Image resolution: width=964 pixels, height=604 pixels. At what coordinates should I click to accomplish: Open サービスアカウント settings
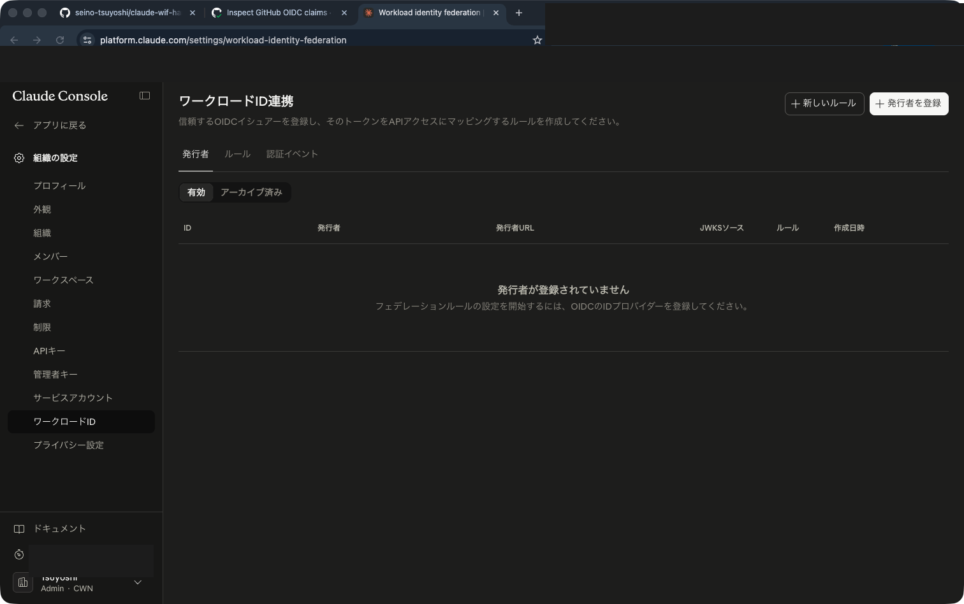tap(73, 398)
